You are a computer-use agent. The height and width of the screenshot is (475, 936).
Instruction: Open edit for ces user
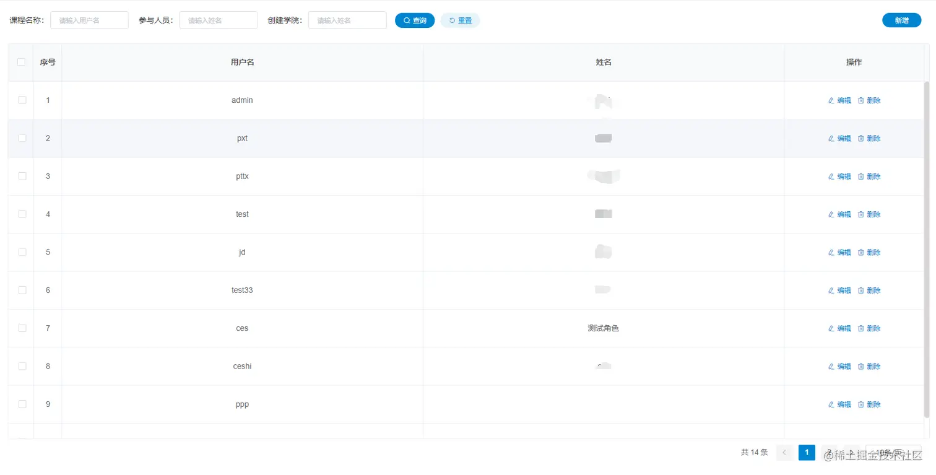coord(839,328)
